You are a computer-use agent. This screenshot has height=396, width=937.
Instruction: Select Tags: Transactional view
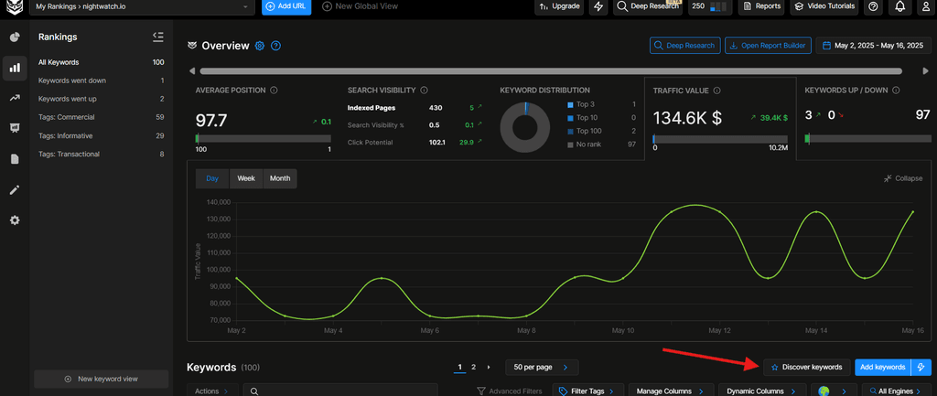point(101,154)
